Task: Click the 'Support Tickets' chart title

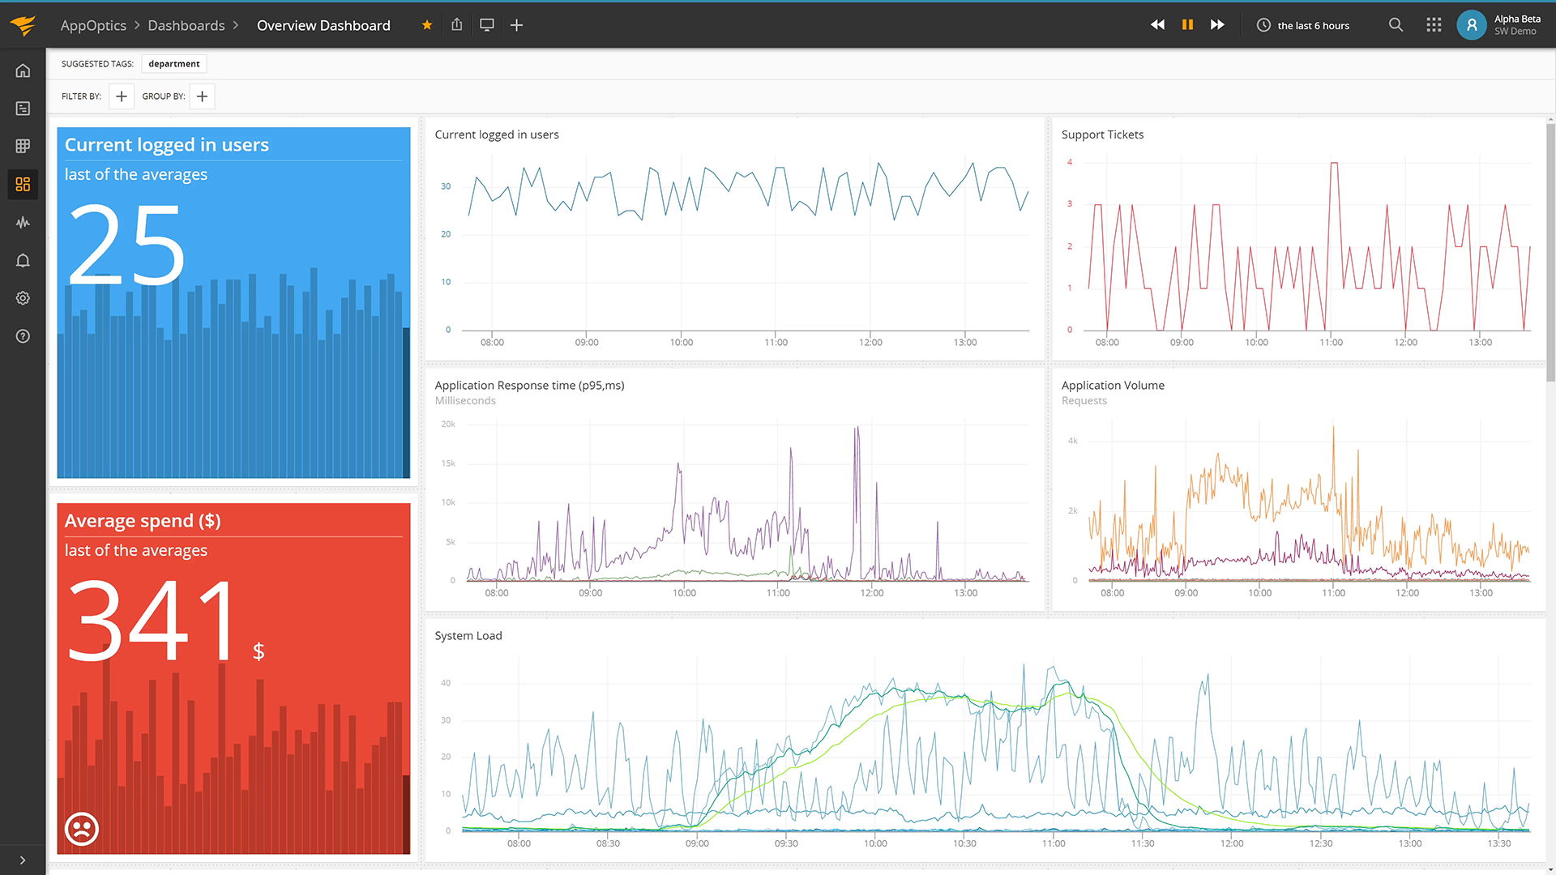Action: click(1102, 134)
